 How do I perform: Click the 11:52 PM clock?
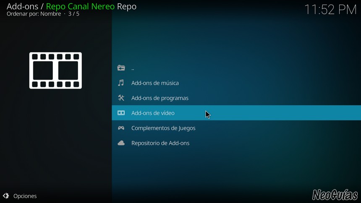tap(330, 10)
